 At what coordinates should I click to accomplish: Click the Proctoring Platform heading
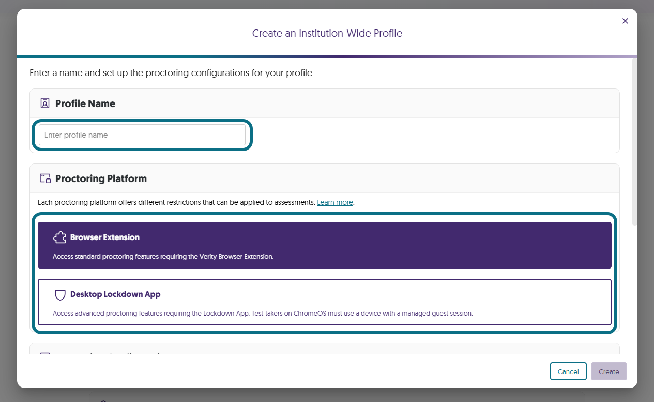click(101, 178)
